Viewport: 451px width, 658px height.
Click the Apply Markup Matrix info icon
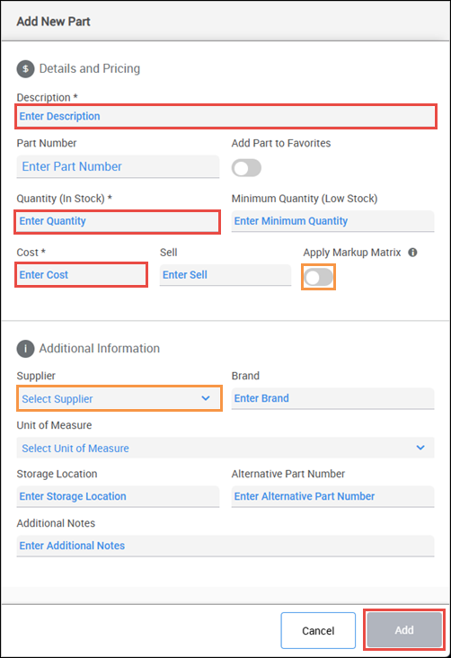(412, 253)
